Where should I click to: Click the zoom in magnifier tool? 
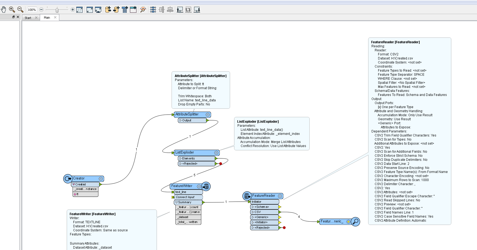point(12,10)
